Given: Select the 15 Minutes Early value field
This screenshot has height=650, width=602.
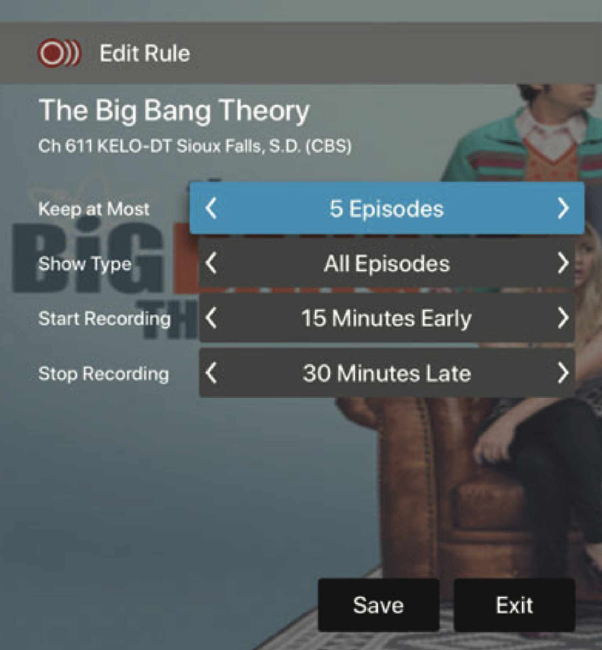Looking at the screenshot, I should (x=387, y=318).
